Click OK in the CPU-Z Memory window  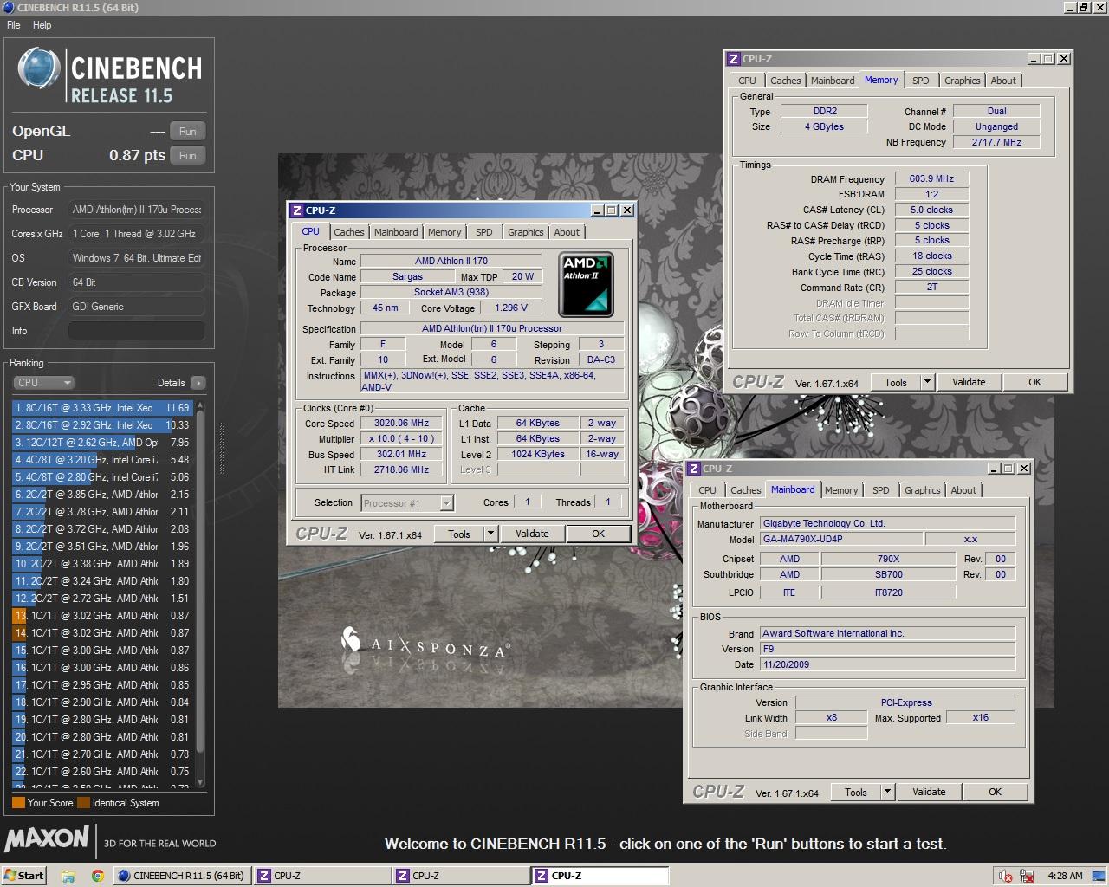point(1034,382)
